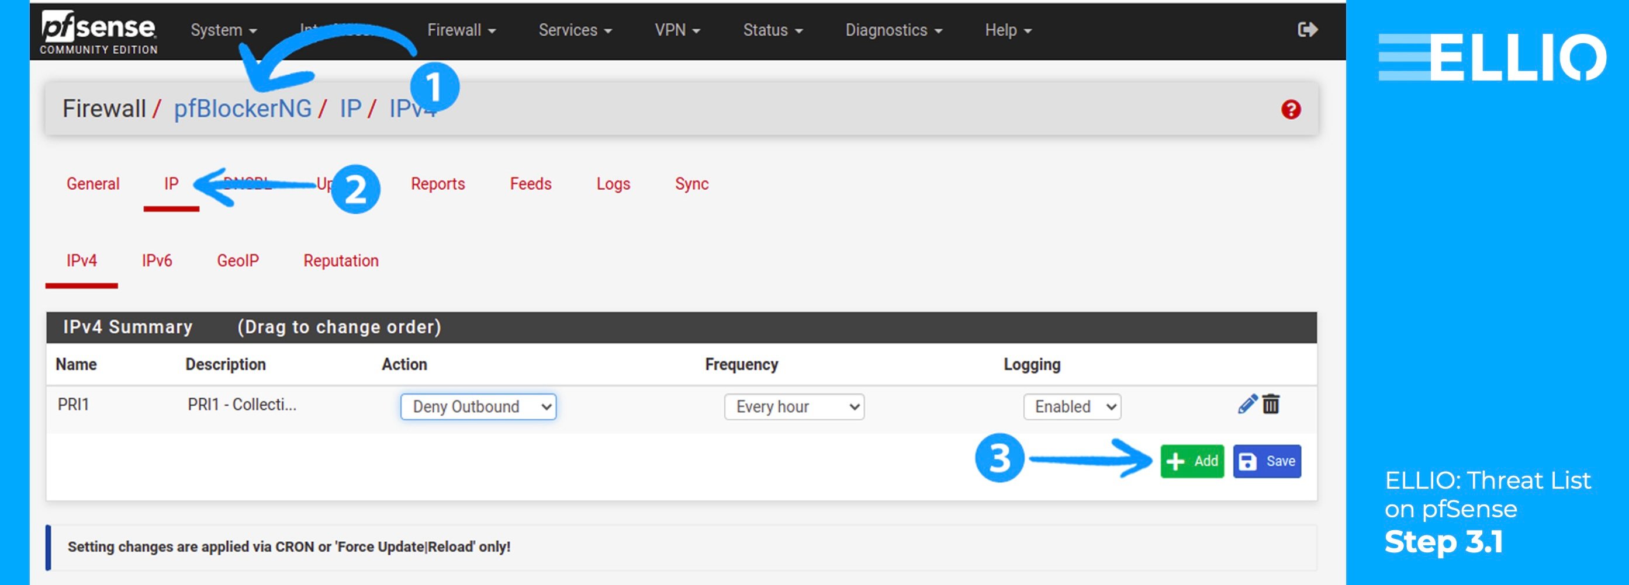
Task: Click the green Add button
Action: pyautogui.click(x=1192, y=461)
